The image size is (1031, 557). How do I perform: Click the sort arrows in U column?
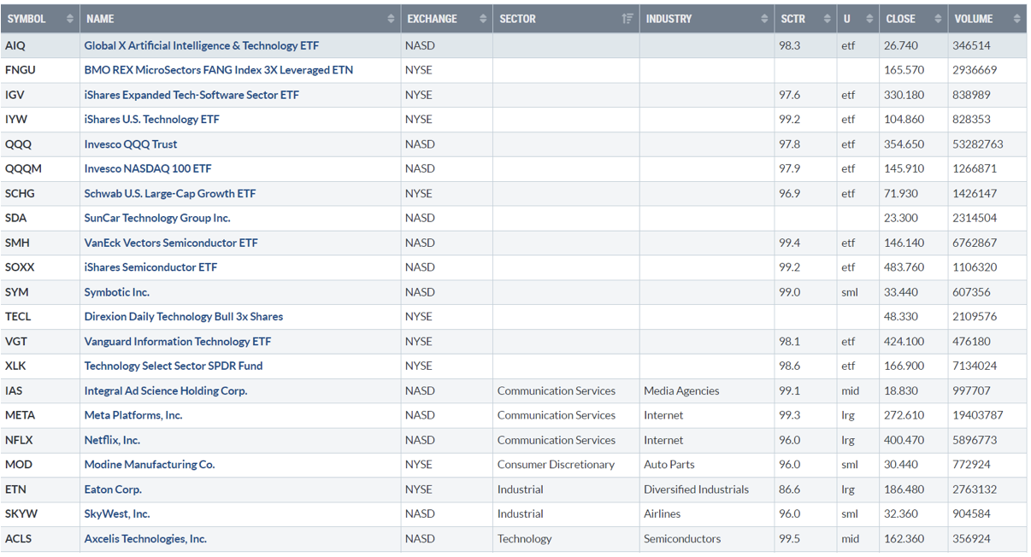(x=869, y=19)
